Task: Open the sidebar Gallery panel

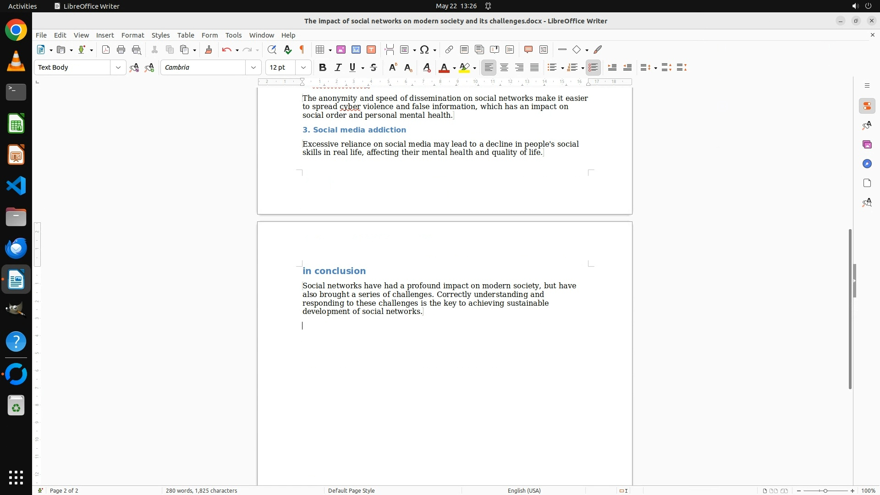Action: 867,144
